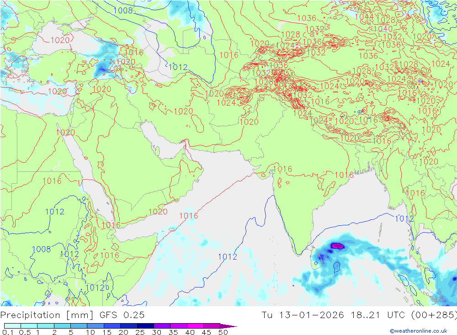Click the '1044' isobar label
The width and height of the screenshot is (457, 335).
364,16
